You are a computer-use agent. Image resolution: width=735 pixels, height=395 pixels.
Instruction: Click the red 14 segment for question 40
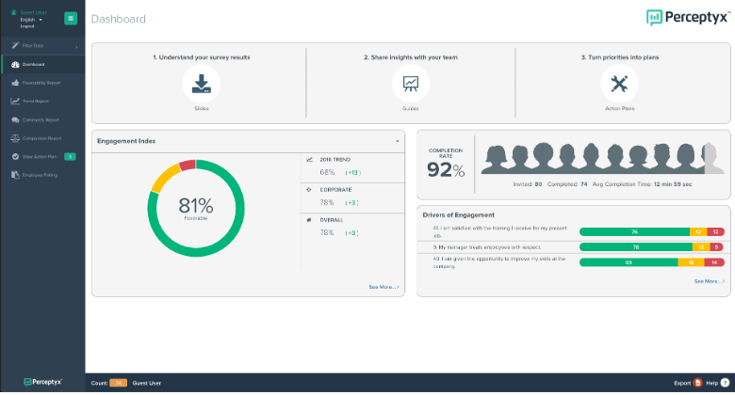pos(714,262)
